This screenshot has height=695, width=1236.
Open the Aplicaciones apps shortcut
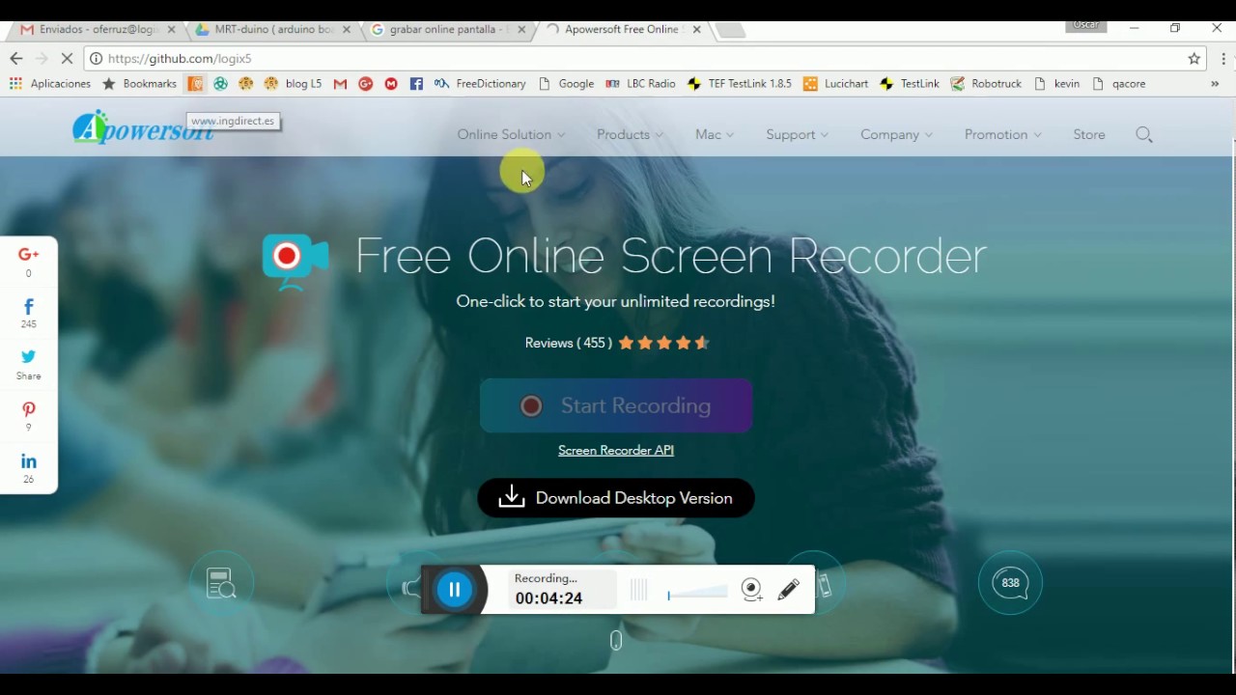click(x=50, y=84)
